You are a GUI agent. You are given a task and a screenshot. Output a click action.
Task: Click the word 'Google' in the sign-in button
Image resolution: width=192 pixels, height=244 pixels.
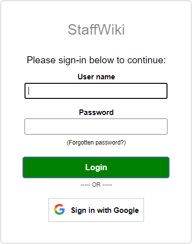(x=126, y=210)
